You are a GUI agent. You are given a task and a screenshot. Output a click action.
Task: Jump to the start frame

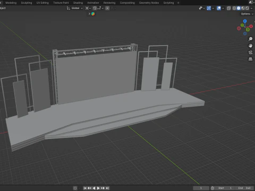(85, 188)
